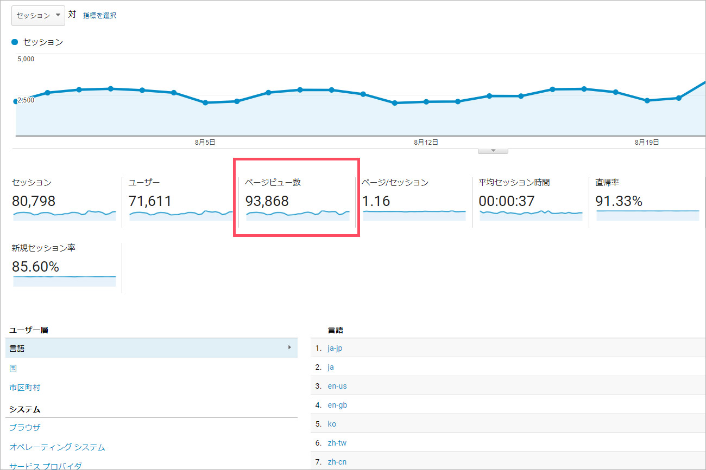This screenshot has width=706, height=470.
Task: Select the 言語 dimension row
Action: point(152,349)
